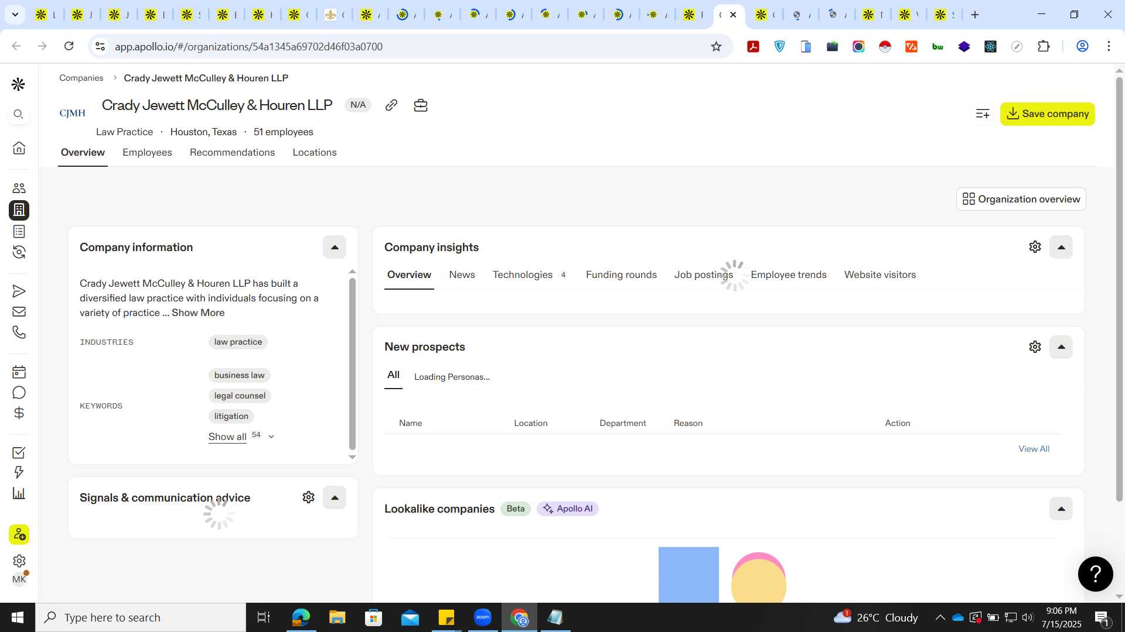Open Workflows lightning bolt icon in sidebar

pos(19,472)
